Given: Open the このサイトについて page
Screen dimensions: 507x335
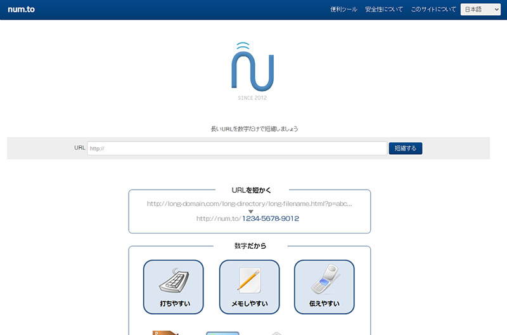Looking at the screenshot, I should tap(433, 10).
